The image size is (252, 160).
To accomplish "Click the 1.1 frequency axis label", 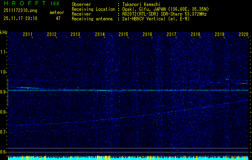I will (4, 52).
